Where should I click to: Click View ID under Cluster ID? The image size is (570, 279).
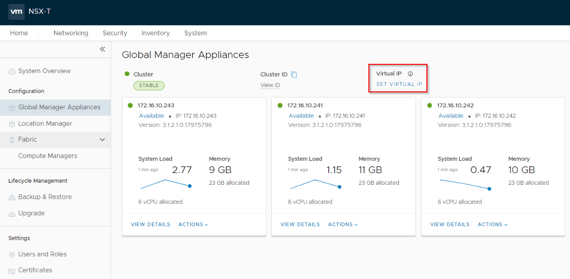coord(270,86)
